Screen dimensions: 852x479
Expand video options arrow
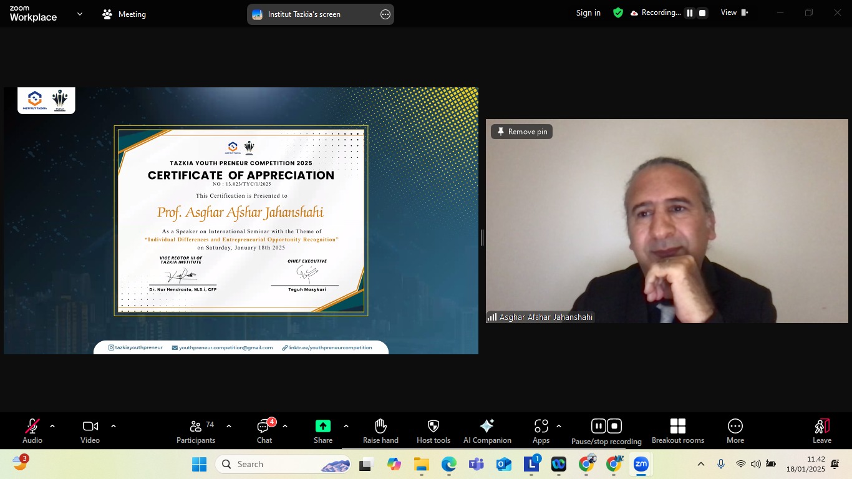pos(114,426)
